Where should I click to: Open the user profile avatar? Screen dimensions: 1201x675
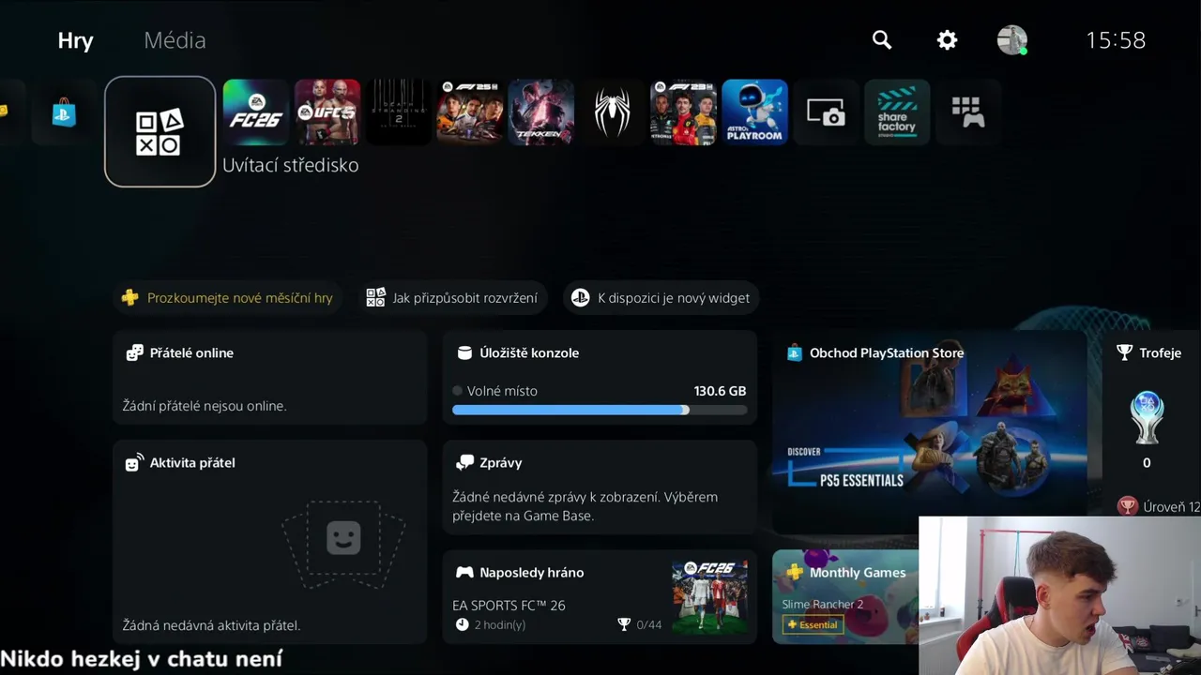coord(1011,39)
